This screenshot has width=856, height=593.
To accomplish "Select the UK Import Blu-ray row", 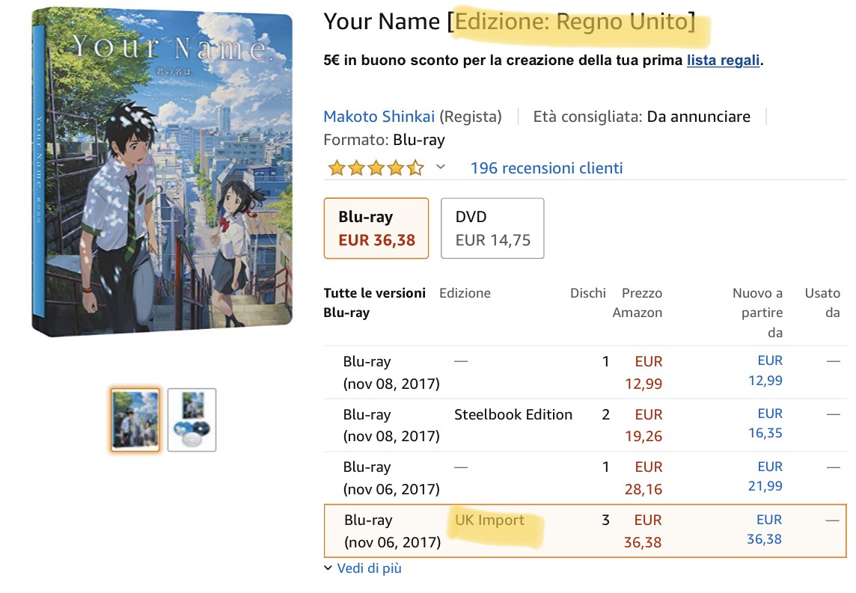I will click(x=489, y=520).
